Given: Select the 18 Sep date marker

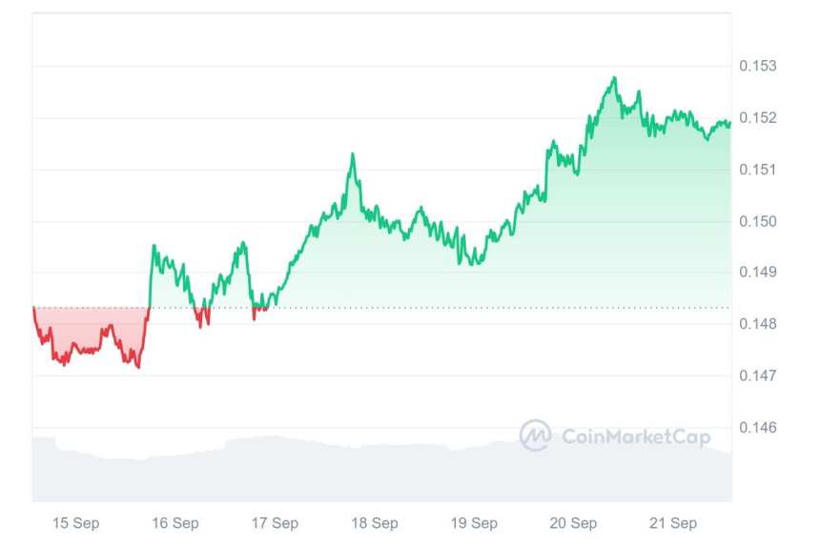Looking at the screenshot, I should pos(375,523).
